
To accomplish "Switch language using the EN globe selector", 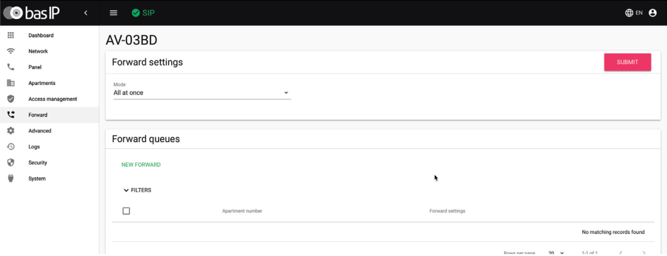I will [x=634, y=13].
